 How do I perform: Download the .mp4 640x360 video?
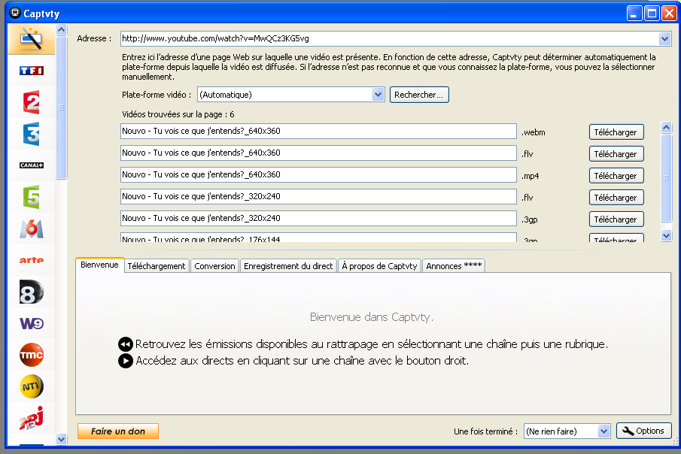click(616, 176)
